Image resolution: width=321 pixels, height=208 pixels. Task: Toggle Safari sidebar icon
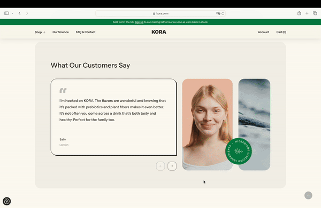(6, 13)
